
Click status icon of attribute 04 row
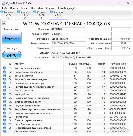tap(5, 79)
